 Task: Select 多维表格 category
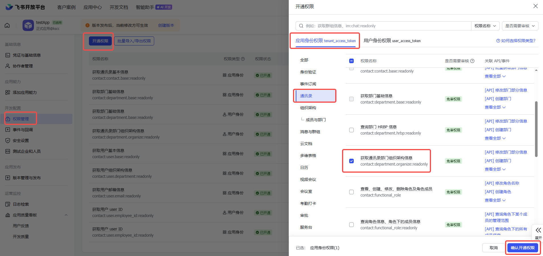click(308, 156)
